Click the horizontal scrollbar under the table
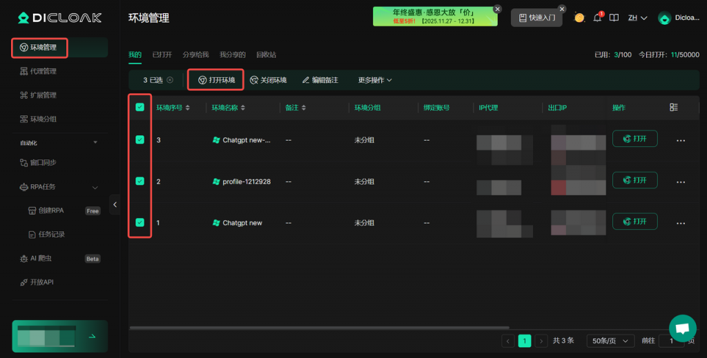Image resolution: width=707 pixels, height=358 pixels. tap(319, 328)
